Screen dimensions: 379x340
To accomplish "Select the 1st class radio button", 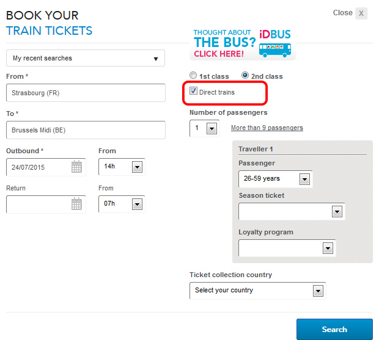I will (193, 76).
